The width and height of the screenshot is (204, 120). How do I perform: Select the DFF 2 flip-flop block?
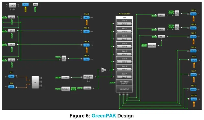(x=161, y=29)
